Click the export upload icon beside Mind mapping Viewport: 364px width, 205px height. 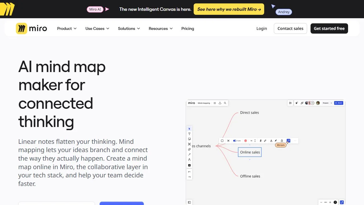tap(220, 103)
